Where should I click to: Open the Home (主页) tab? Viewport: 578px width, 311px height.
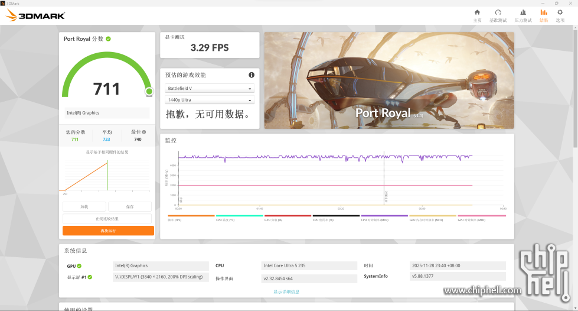[477, 15]
